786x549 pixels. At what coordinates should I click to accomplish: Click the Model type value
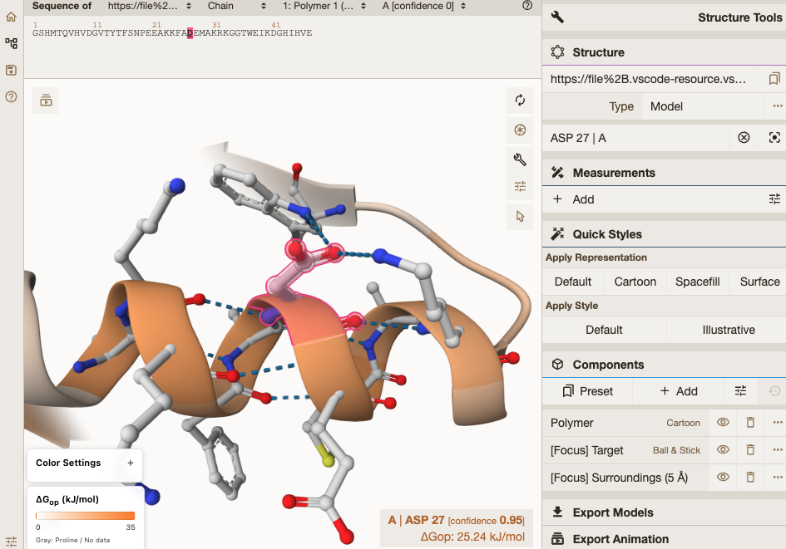pyautogui.click(x=704, y=106)
